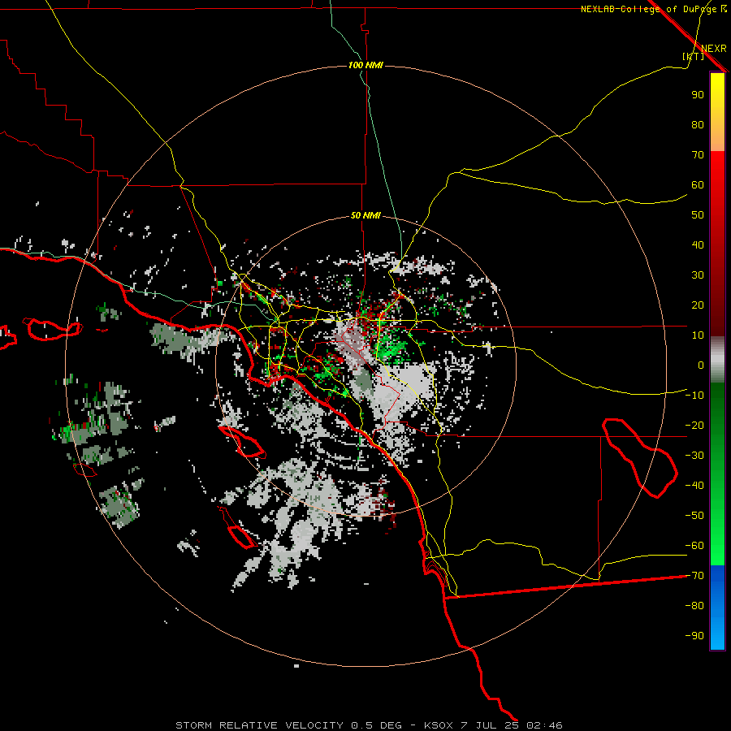
Task: Click the 50 NMI range ring label
Action: coord(365,215)
